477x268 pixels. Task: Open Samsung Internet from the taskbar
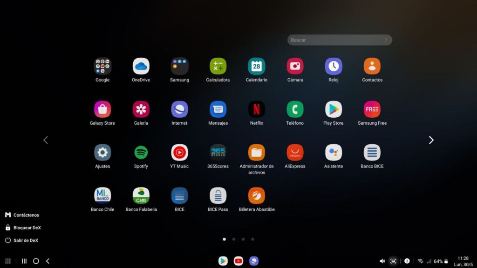click(254, 261)
